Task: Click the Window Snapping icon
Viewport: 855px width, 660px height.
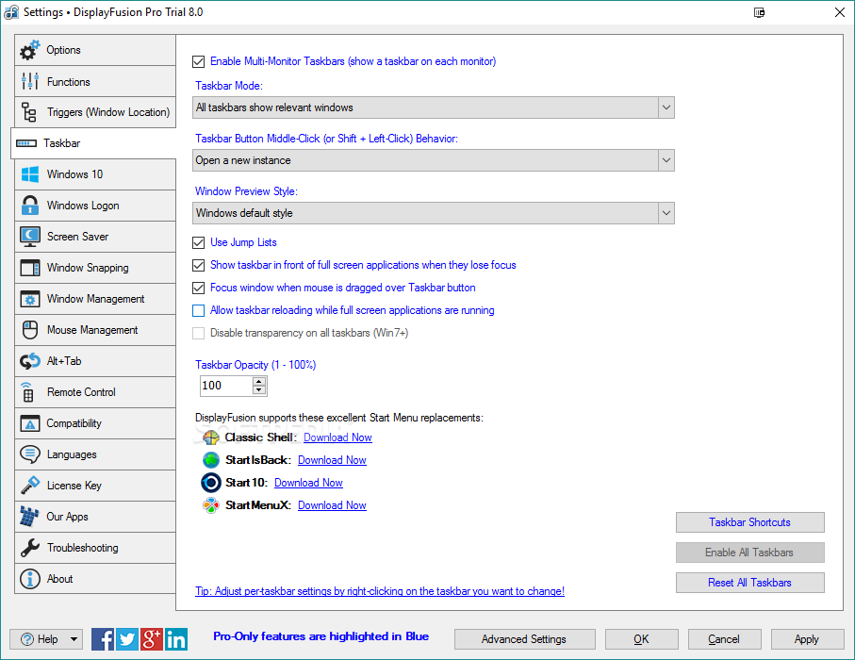Action: click(x=30, y=268)
